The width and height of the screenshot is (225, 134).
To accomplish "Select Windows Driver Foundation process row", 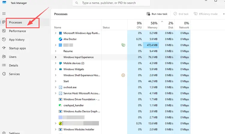I will 121,99.
